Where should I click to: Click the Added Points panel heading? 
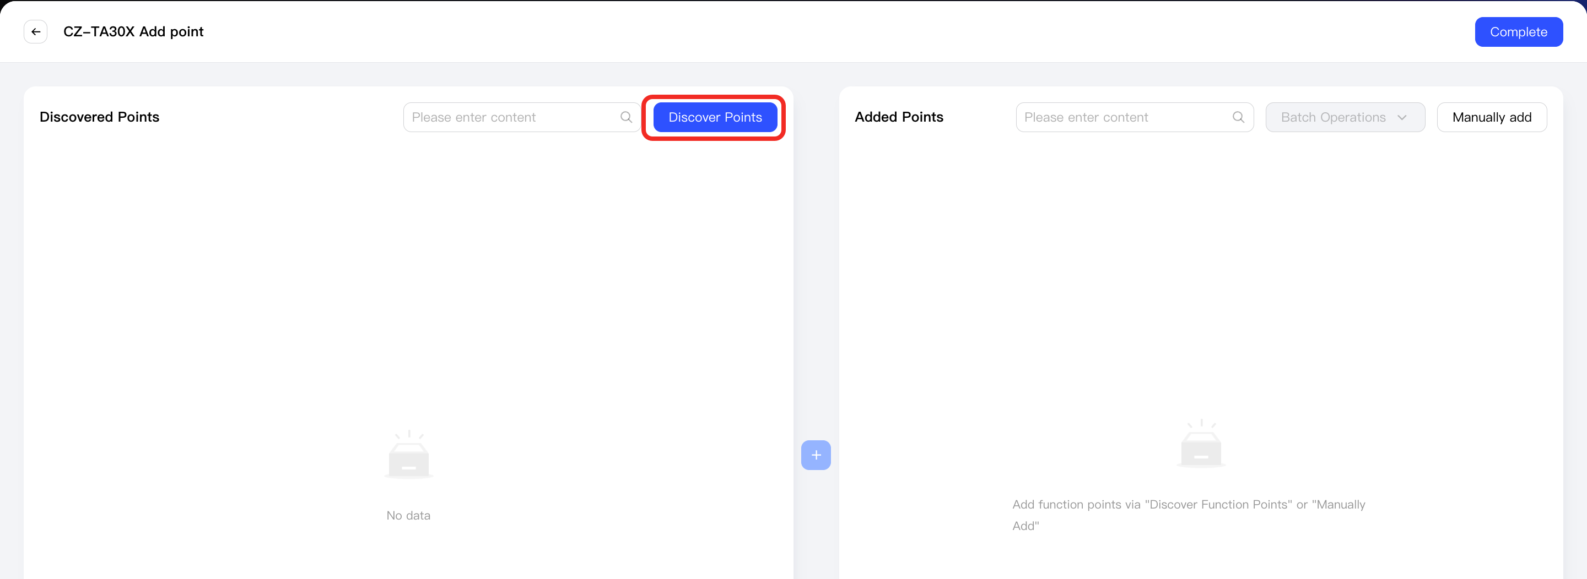(899, 117)
